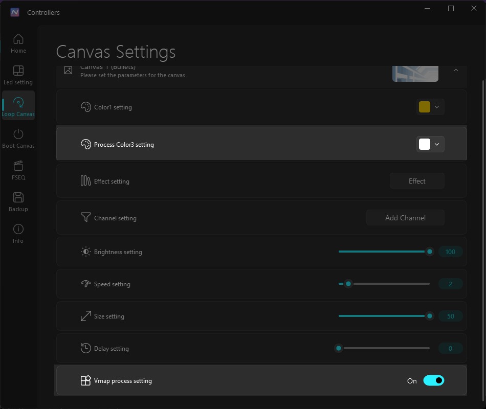Click the Brightness setting sun icon

pos(85,252)
